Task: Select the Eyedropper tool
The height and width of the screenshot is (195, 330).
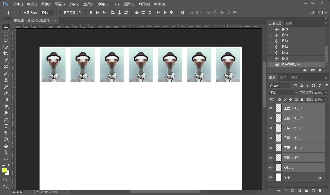Action: point(6,60)
